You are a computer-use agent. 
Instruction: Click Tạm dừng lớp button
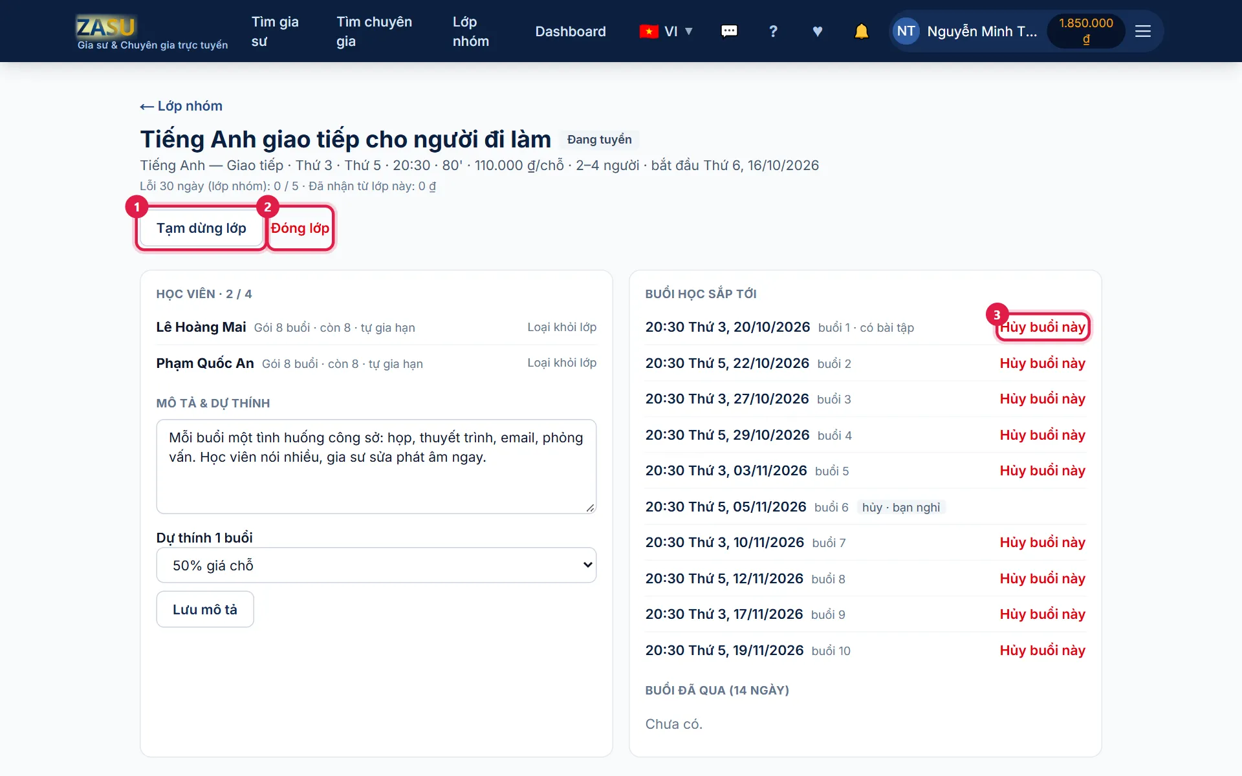[201, 228]
